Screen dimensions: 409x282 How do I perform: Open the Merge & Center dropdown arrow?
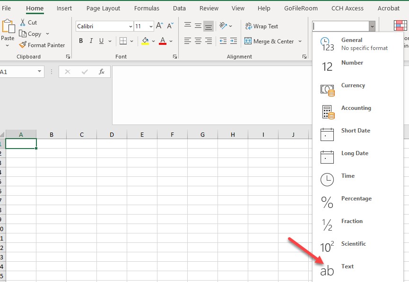tap(300, 41)
